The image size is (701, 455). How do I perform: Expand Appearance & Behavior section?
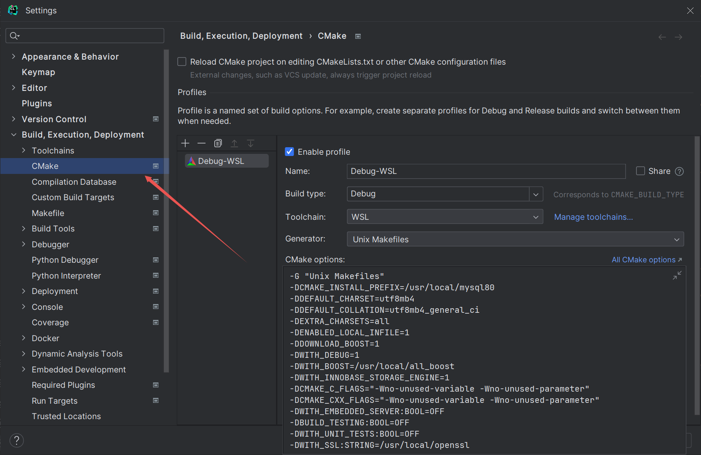(x=13, y=56)
